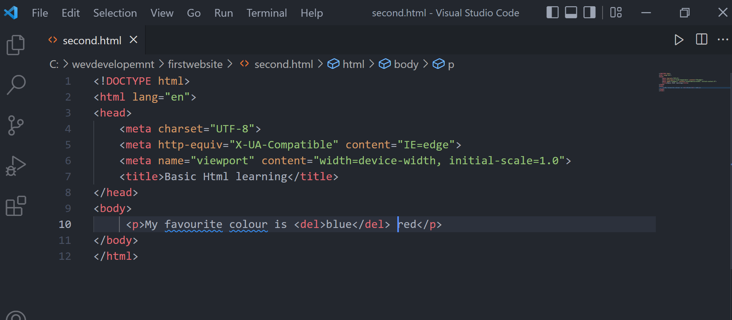Open the Help menu
The height and width of the screenshot is (320, 732).
[312, 13]
